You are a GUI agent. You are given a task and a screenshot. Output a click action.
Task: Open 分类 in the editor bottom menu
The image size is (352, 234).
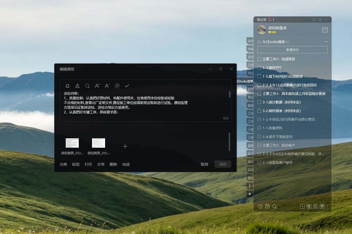pyautogui.click(x=63, y=164)
